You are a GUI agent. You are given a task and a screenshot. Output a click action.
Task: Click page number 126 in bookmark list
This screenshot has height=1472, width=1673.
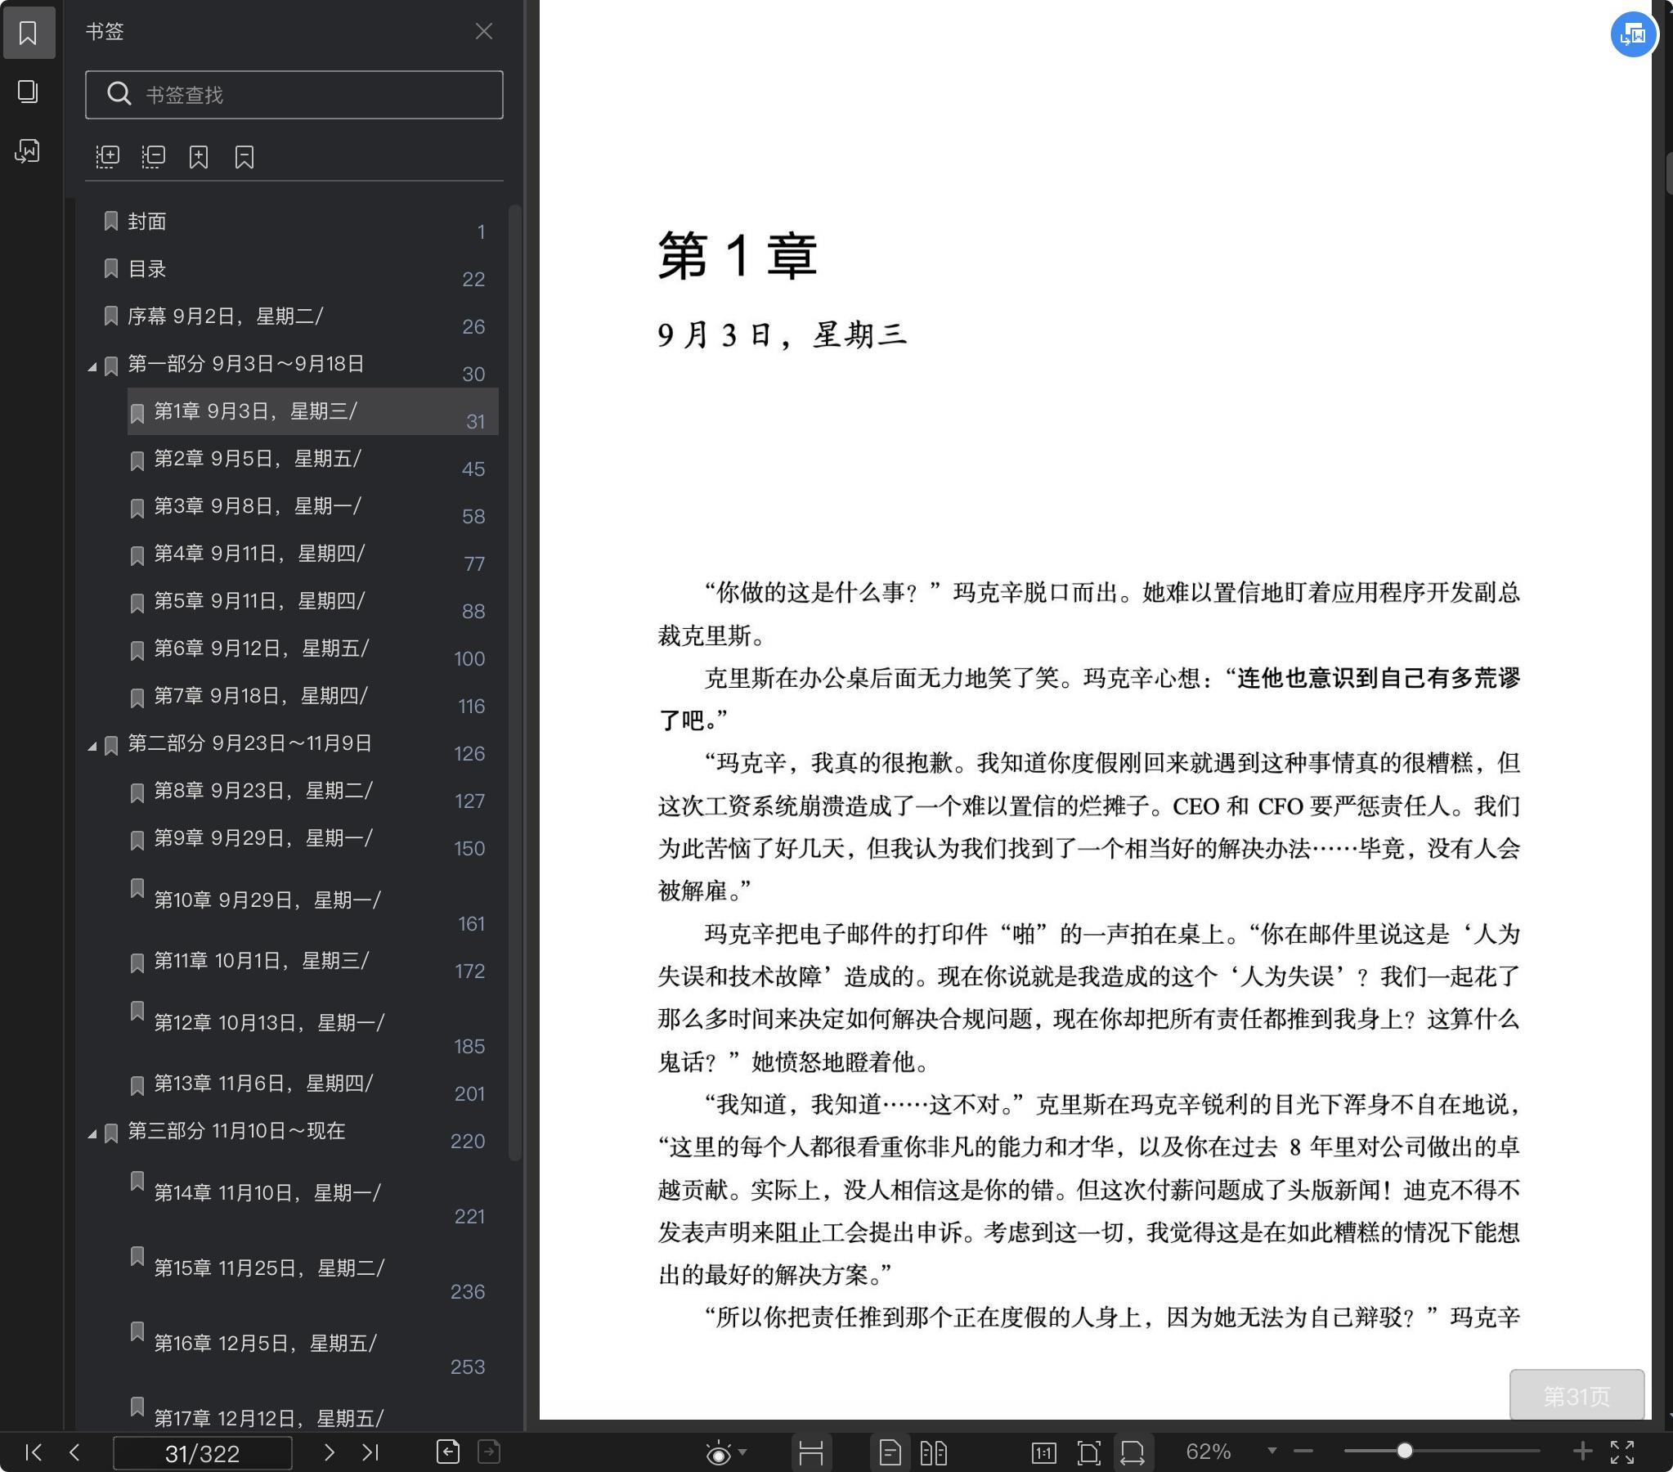470,753
